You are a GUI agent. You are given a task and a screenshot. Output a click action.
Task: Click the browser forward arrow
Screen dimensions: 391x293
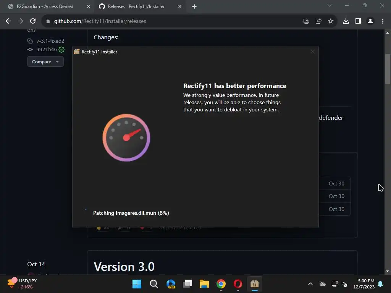21,21
